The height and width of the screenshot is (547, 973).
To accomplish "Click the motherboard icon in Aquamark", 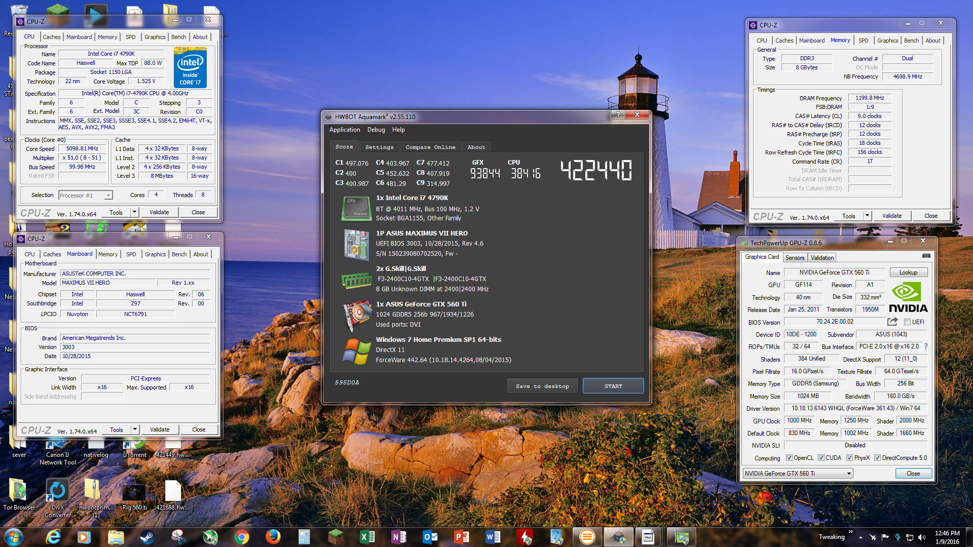I will [357, 245].
